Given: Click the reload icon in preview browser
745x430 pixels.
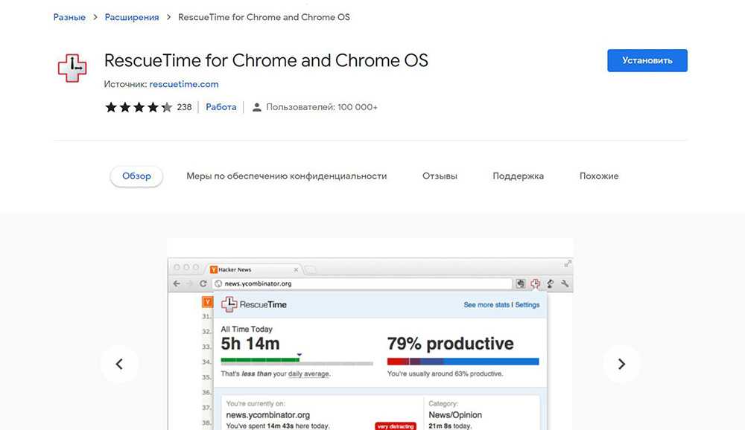Looking at the screenshot, I should [203, 283].
